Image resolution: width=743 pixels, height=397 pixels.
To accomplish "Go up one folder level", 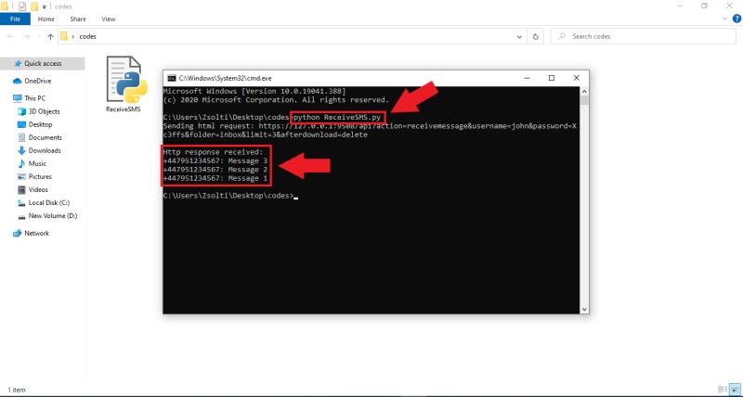I will 51,36.
